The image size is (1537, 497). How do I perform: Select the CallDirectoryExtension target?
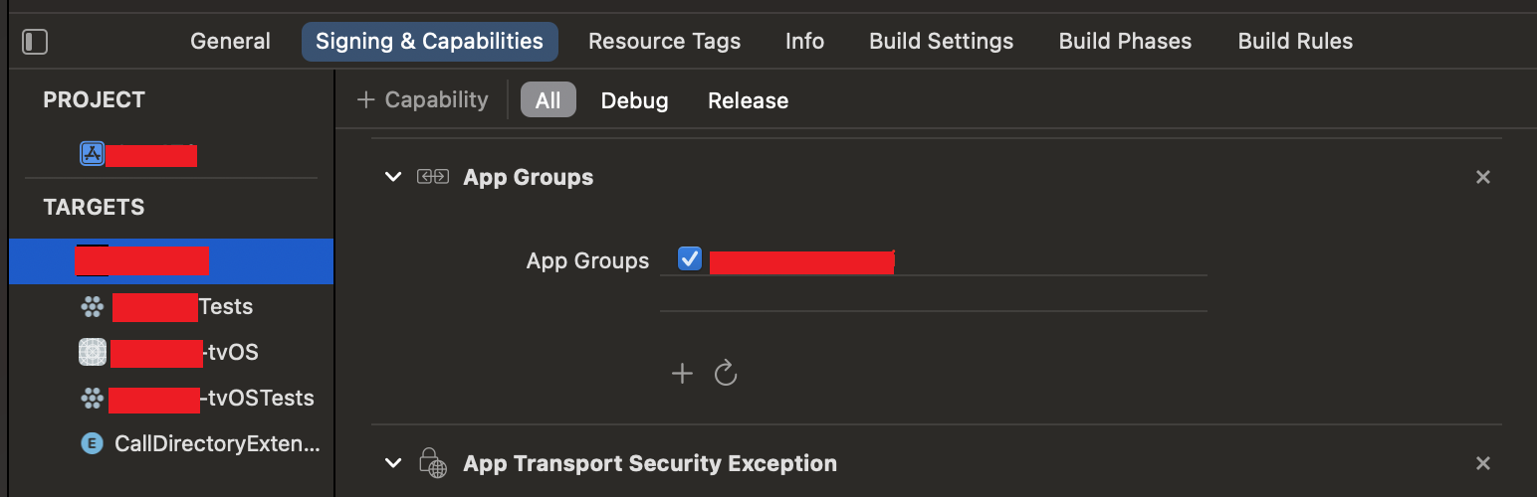(x=171, y=444)
